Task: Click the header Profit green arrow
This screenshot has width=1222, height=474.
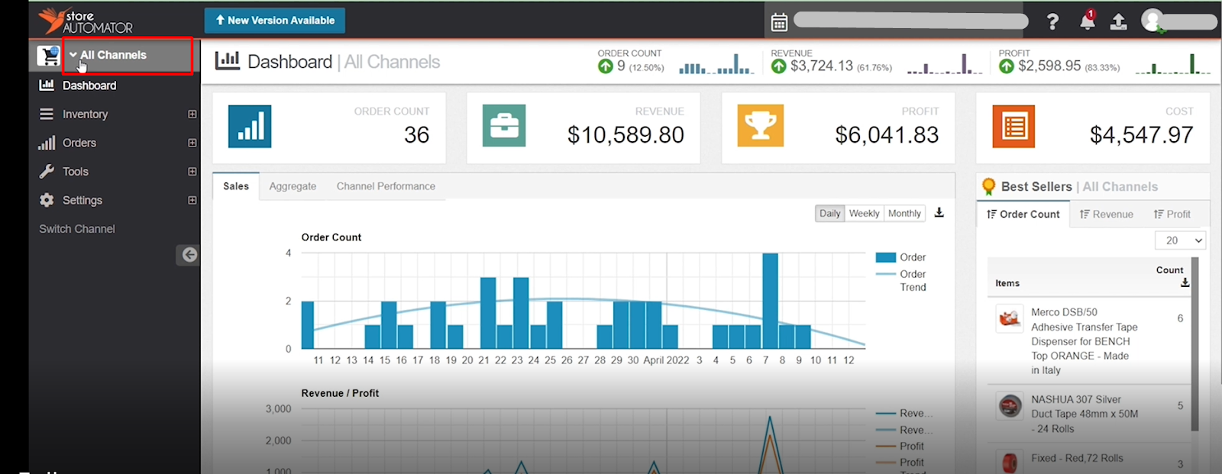Action: [1007, 66]
